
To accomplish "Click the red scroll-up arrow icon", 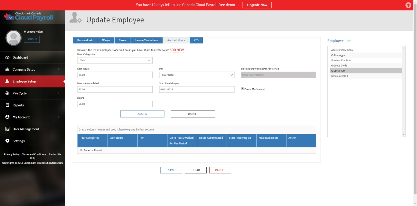I will [x=408, y=5].
